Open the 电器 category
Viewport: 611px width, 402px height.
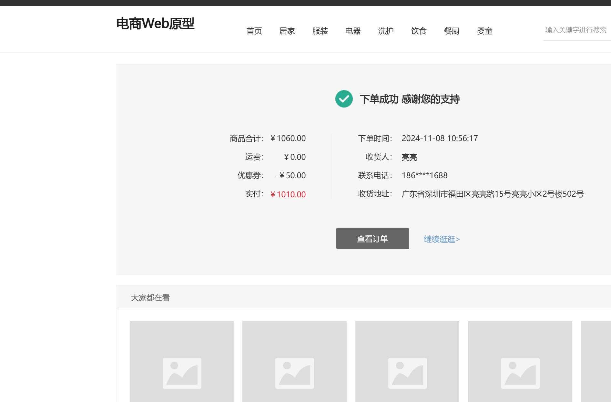pos(353,31)
